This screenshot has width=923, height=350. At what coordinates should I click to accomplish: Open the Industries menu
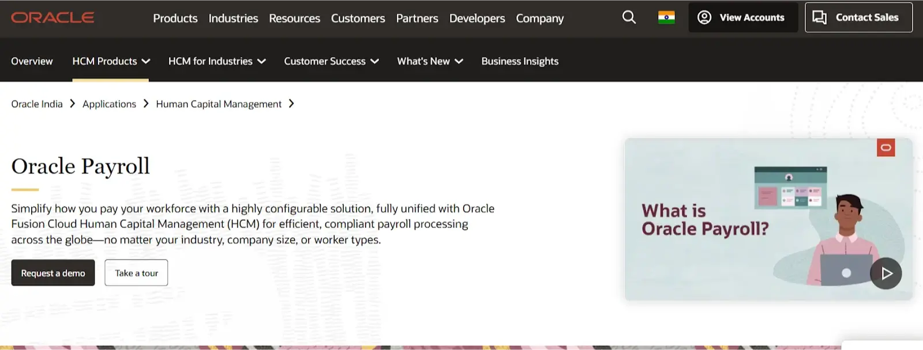(233, 18)
